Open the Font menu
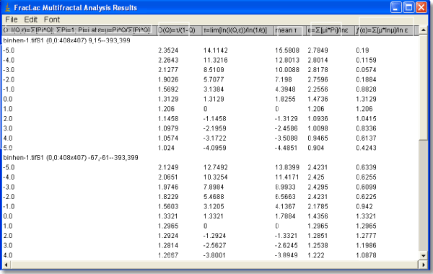This screenshot has width=433, height=274. [x=52, y=19]
